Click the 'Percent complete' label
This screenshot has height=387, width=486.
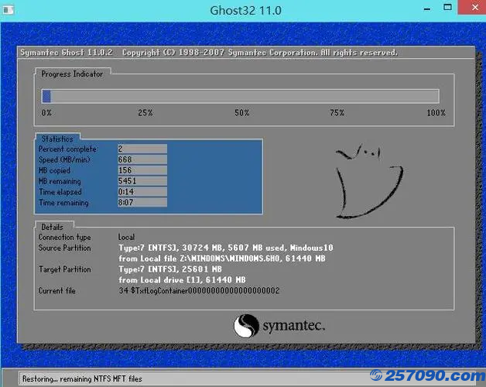(67, 149)
